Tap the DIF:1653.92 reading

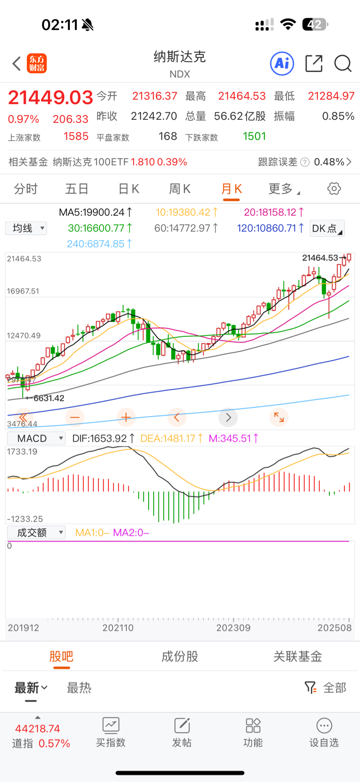[x=103, y=439]
